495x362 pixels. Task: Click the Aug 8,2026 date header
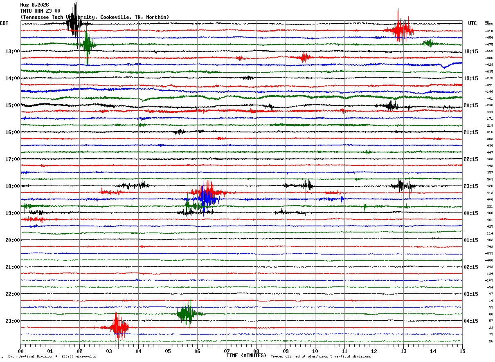pos(34,5)
